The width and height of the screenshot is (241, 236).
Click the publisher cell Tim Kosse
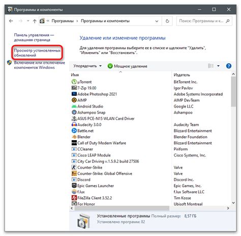tap(182, 198)
